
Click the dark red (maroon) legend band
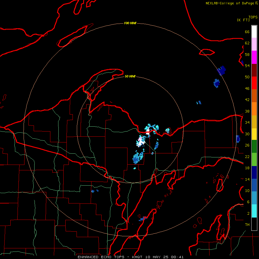click(254, 70)
